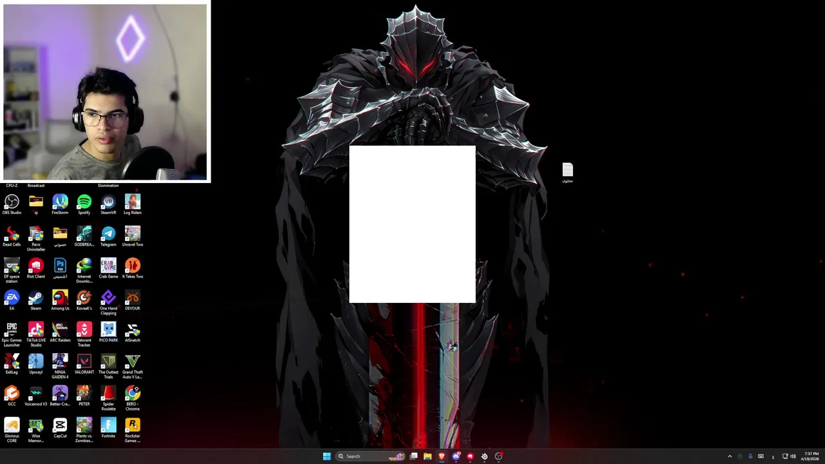This screenshot has height=464, width=825.
Task: Select Rockstar Games Launcher shortcut
Action: point(132,430)
